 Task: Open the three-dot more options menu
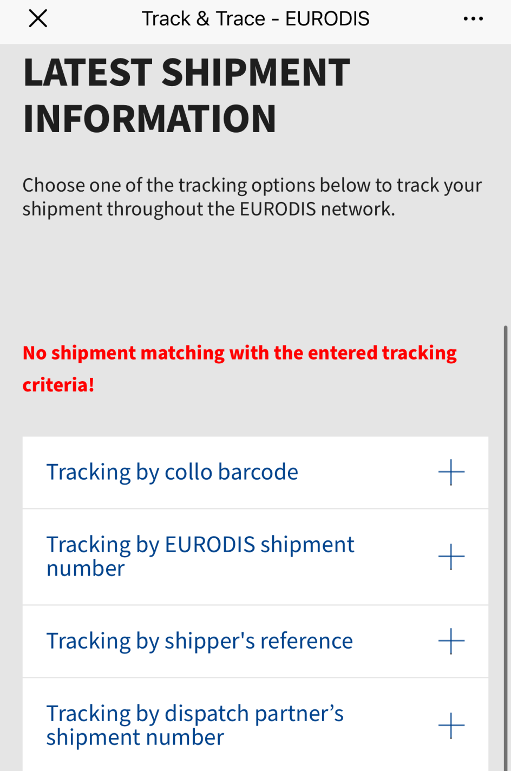coord(473,19)
